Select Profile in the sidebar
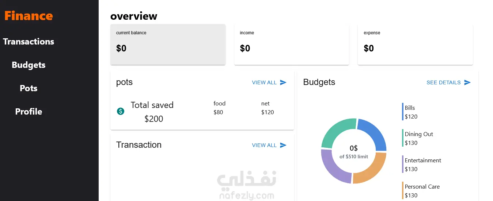This screenshot has height=201, width=493. pos(29,112)
